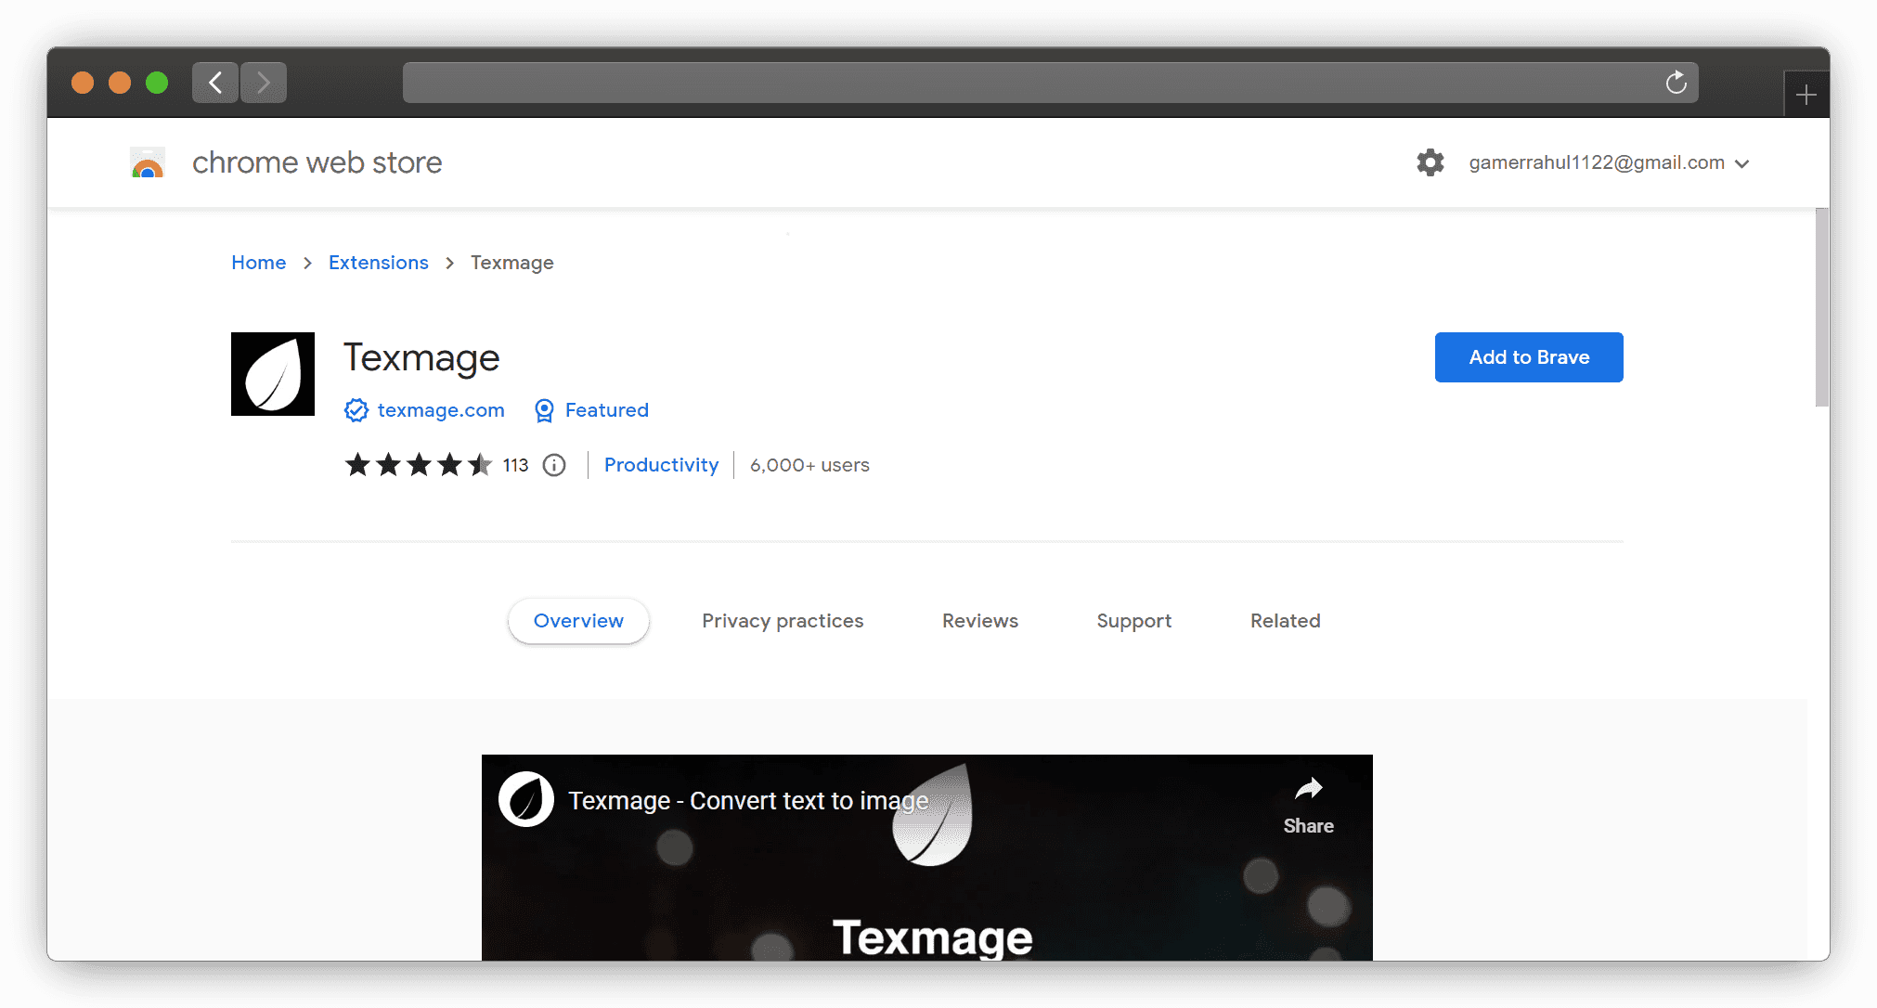Open settings via the gear icon
Viewport: 1877px width, 1008px height.
click(x=1430, y=162)
